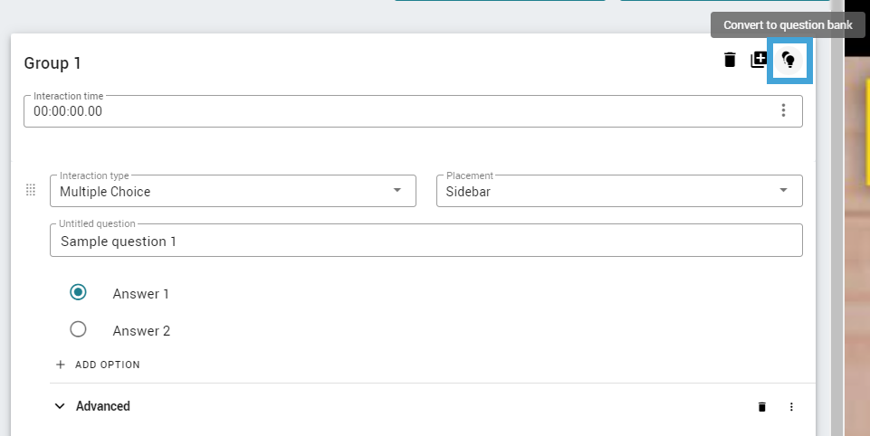Click the vertical scrollbar of the editor panel
Screen dimensions: 870x436
coord(837,218)
